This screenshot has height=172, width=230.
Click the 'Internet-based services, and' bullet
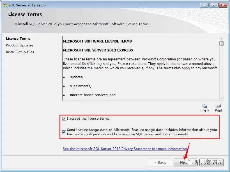tap(93, 95)
